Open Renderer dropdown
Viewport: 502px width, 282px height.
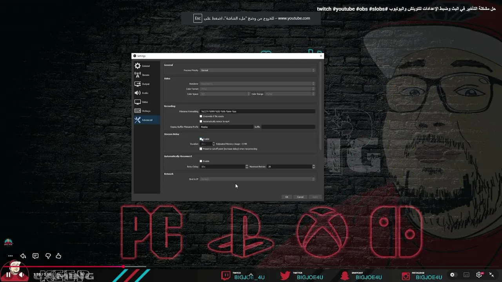click(x=257, y=83)
